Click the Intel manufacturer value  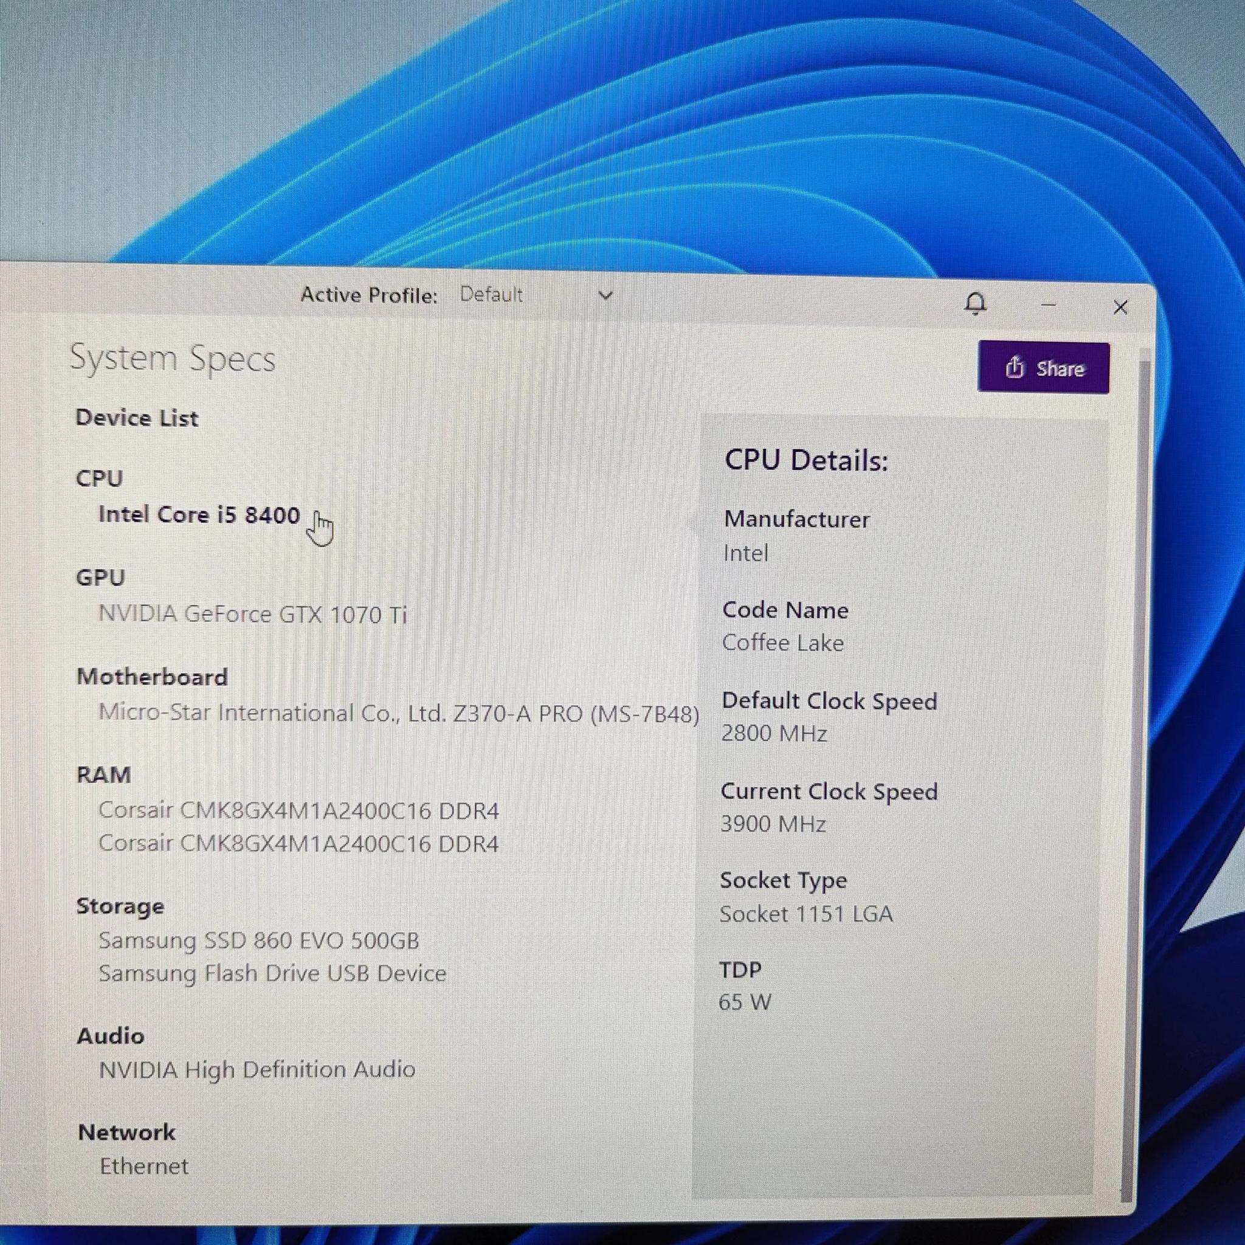click(745, 553)
